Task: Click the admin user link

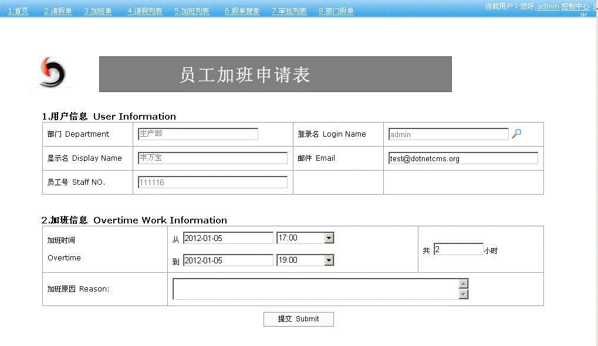Action: click(x=548, y=6)
